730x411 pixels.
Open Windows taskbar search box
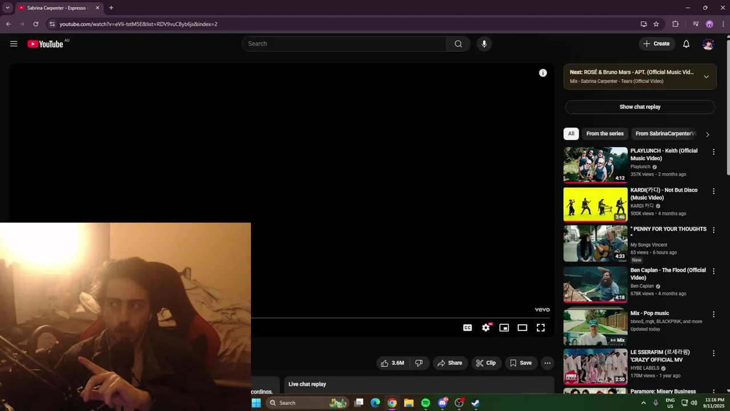pyautogui.click(x=307, y=403)
